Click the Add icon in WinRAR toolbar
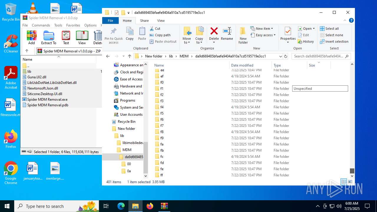 coord(32,37)
